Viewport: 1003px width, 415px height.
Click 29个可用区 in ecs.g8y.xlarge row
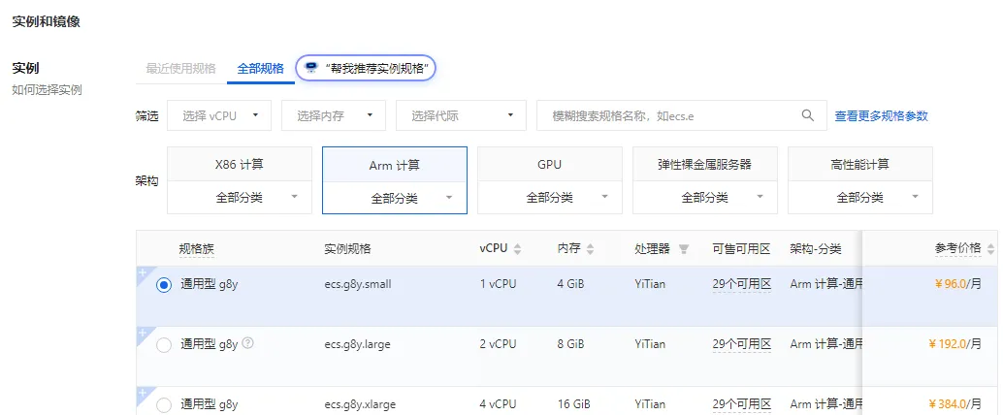[x=741, y=404]
